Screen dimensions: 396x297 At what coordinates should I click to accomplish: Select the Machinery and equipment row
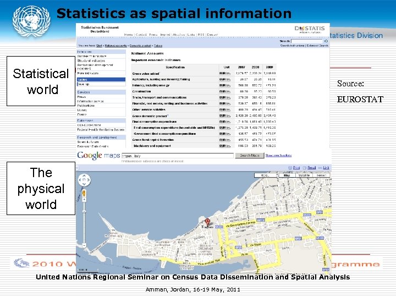click(204, 146)
